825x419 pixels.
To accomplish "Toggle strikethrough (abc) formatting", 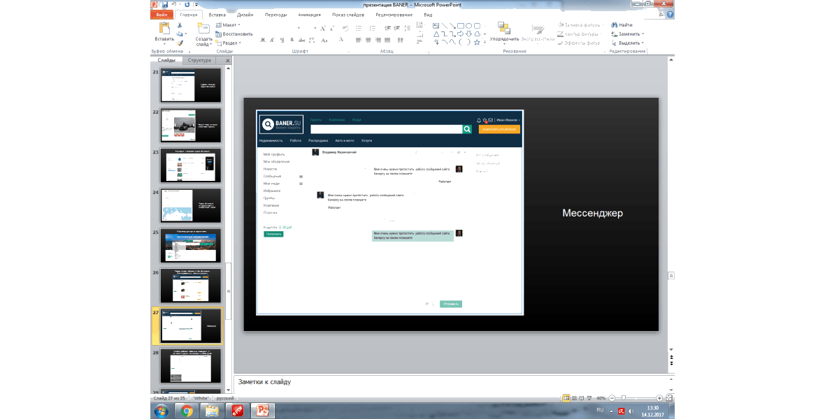I will [x=301, y=40].
